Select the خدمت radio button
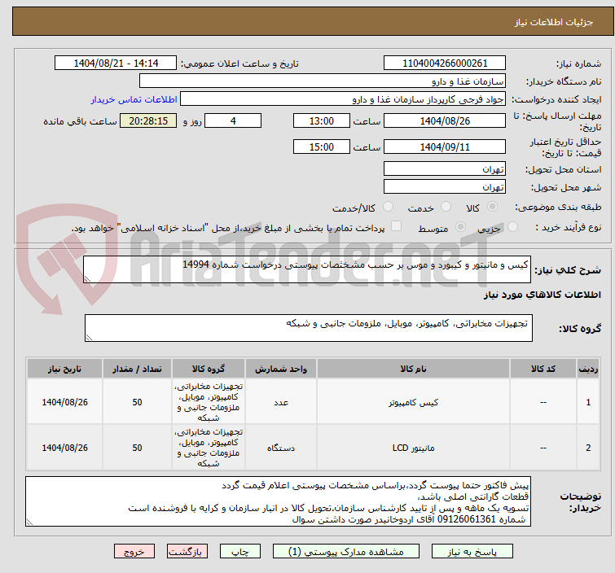 (446, 206)
